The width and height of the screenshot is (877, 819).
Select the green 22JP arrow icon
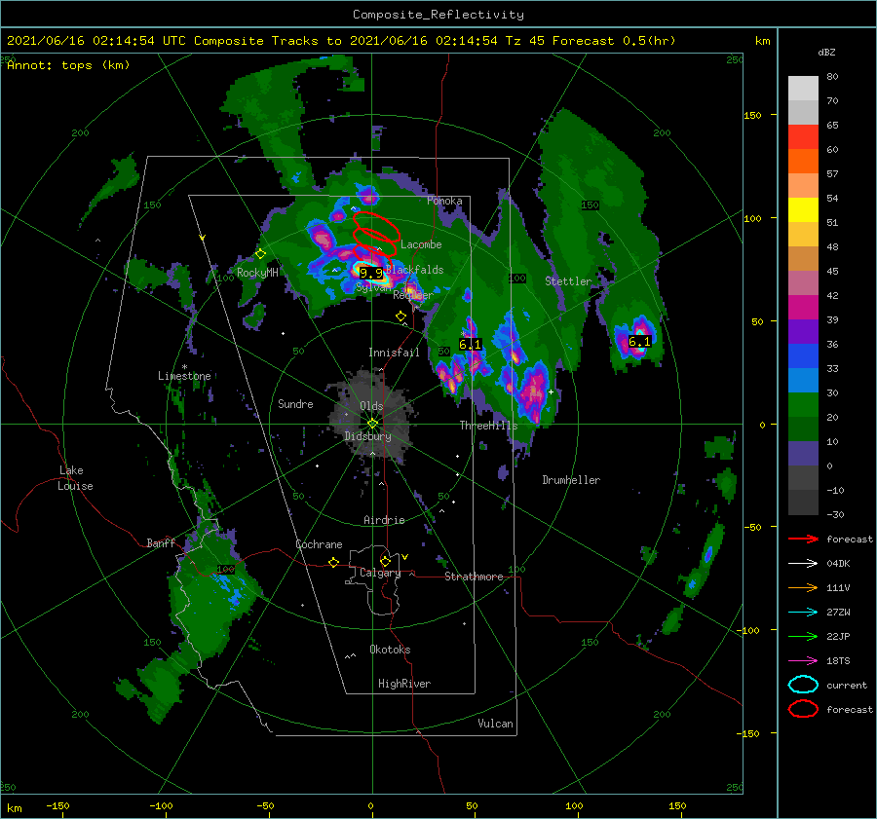pyautogui.click(x=803, y=636)
